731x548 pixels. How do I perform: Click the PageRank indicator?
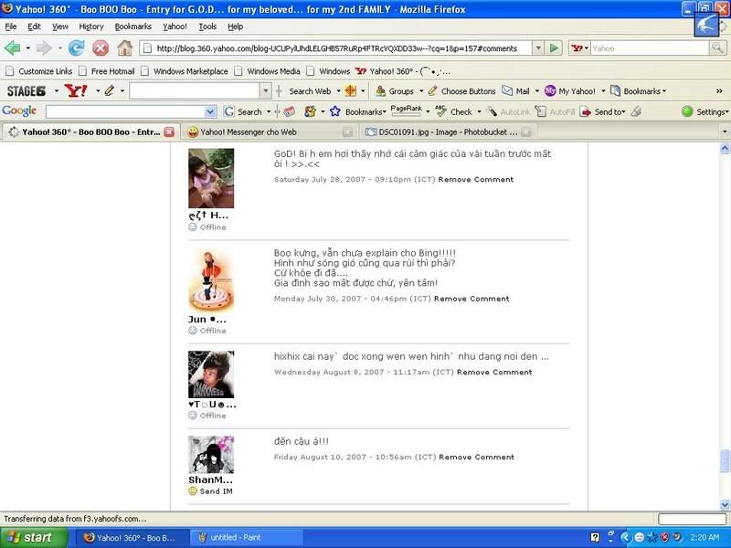click(406, 111)
